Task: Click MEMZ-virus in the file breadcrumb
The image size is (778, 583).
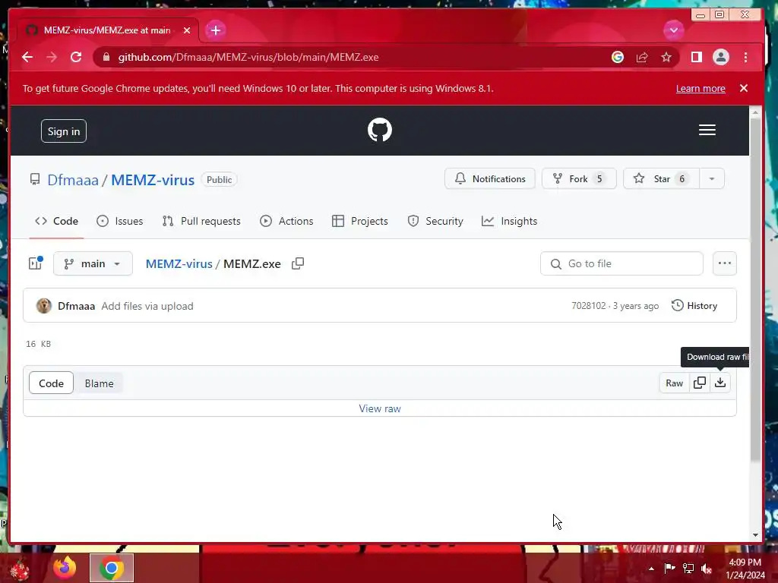Action: 179,263
